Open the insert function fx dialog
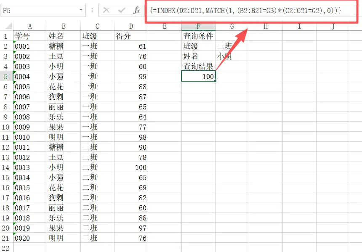 tap(136, 10)
